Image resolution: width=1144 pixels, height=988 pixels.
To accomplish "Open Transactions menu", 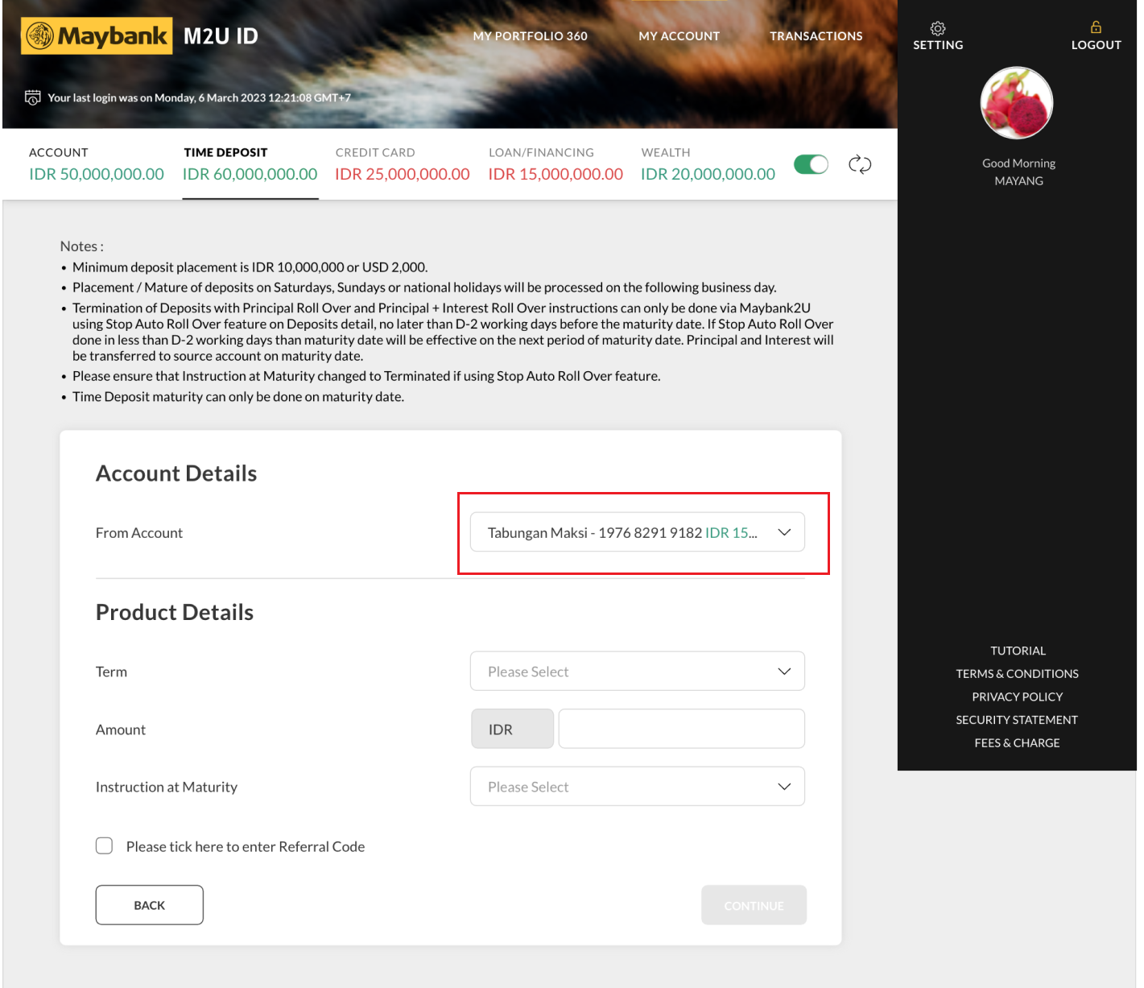I will pyautogui.click(x=816, y=36).
